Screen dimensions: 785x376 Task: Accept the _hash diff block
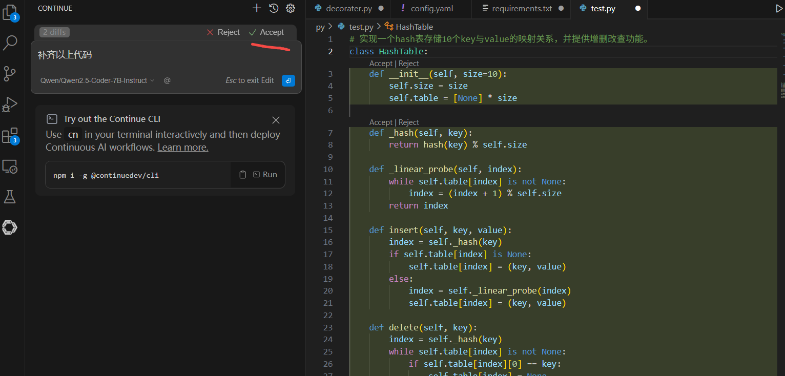click(381, 122)
